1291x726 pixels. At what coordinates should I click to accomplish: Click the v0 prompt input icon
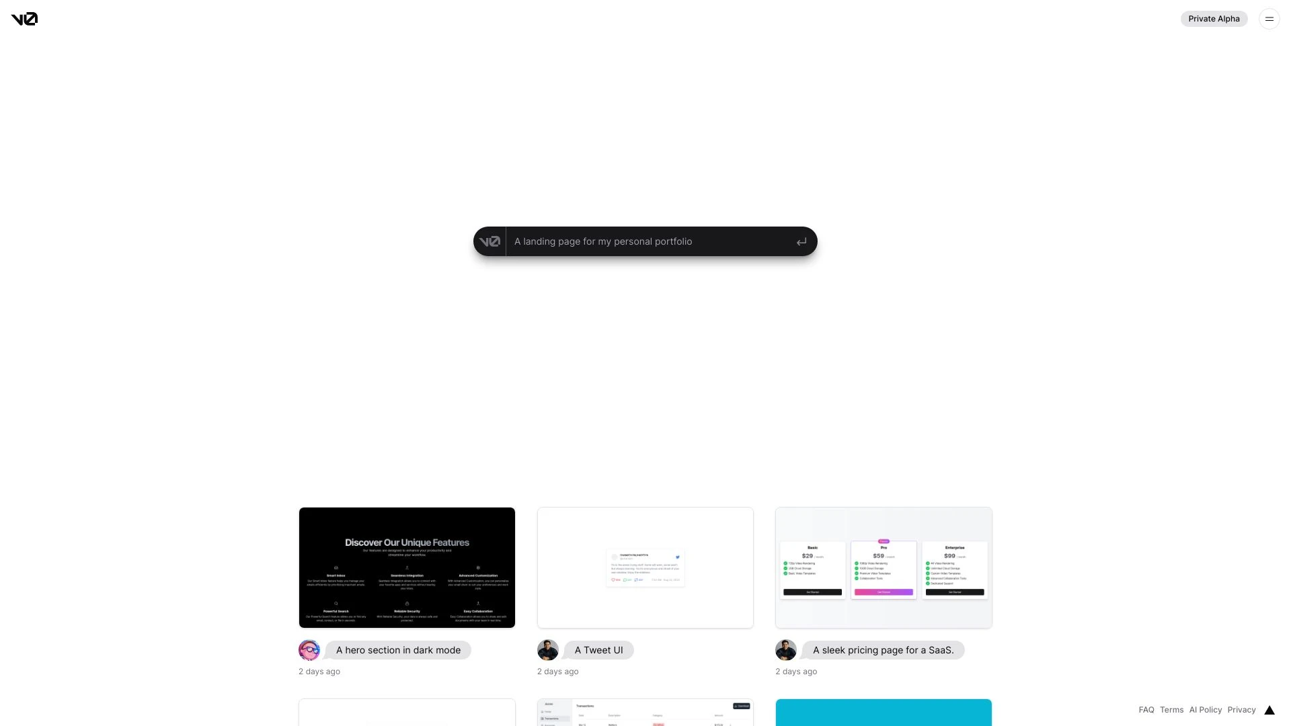490,240
